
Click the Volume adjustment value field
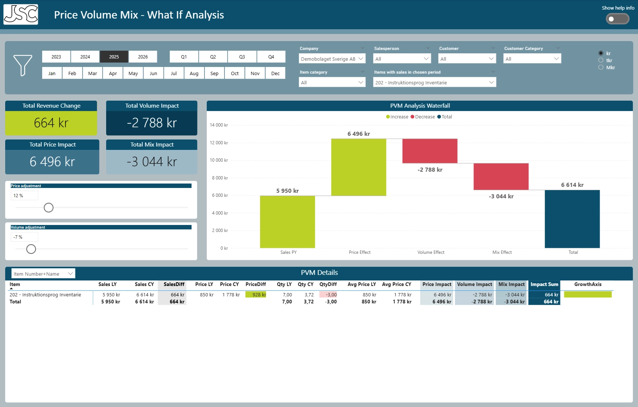pyautogui.click(x=24, y=237)
